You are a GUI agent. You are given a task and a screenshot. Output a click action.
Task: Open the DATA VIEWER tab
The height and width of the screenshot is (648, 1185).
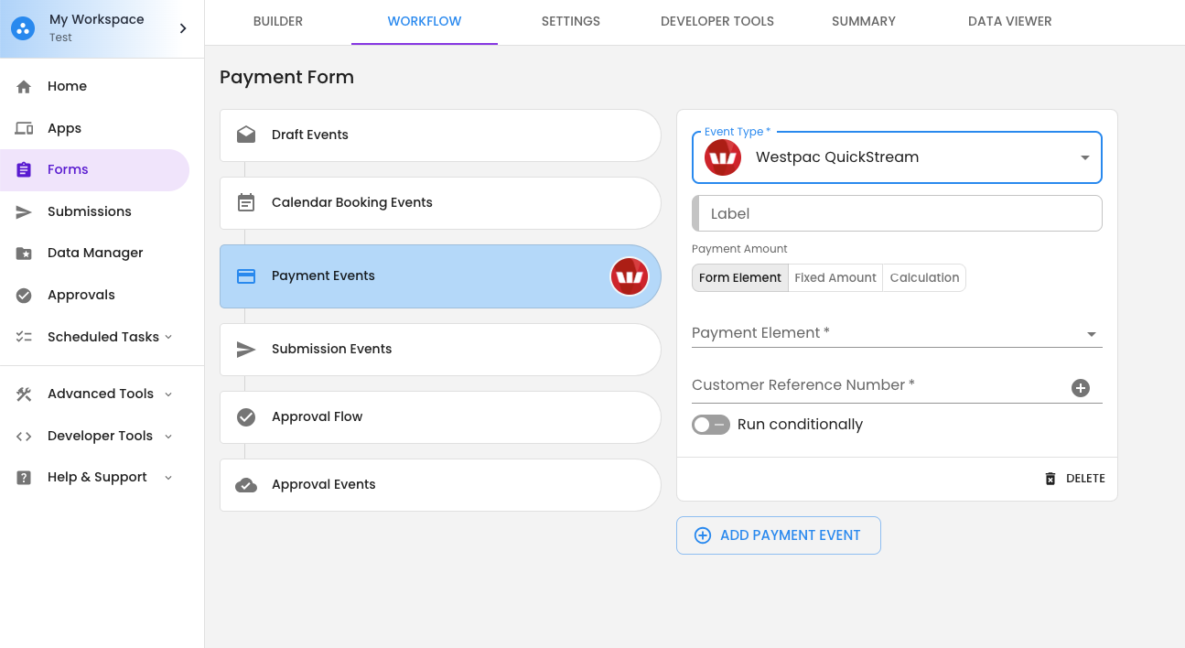click(1010, 22)
